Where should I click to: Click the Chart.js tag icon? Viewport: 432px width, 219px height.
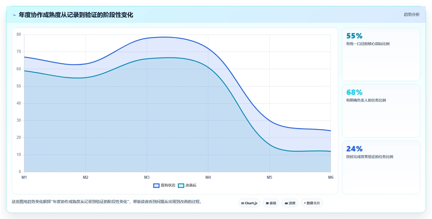[x=243, y=203]
